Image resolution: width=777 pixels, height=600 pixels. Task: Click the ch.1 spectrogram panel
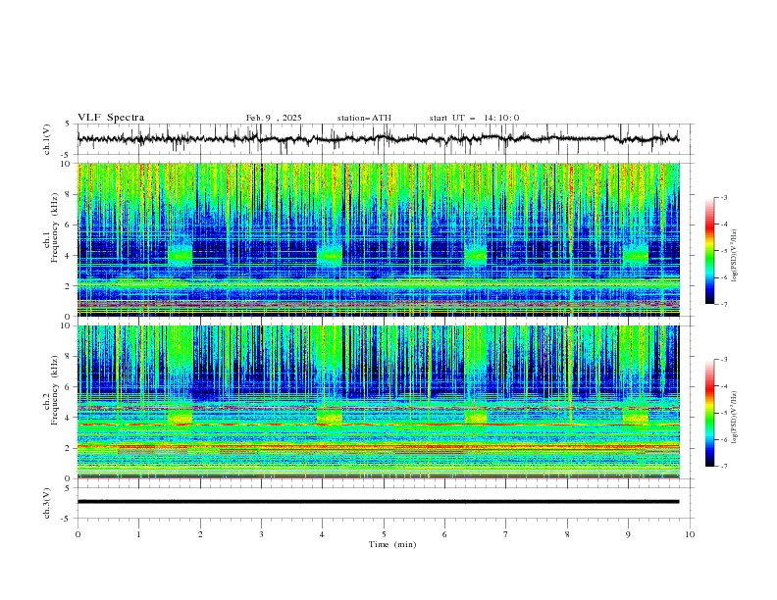click(x=379, y=239)
